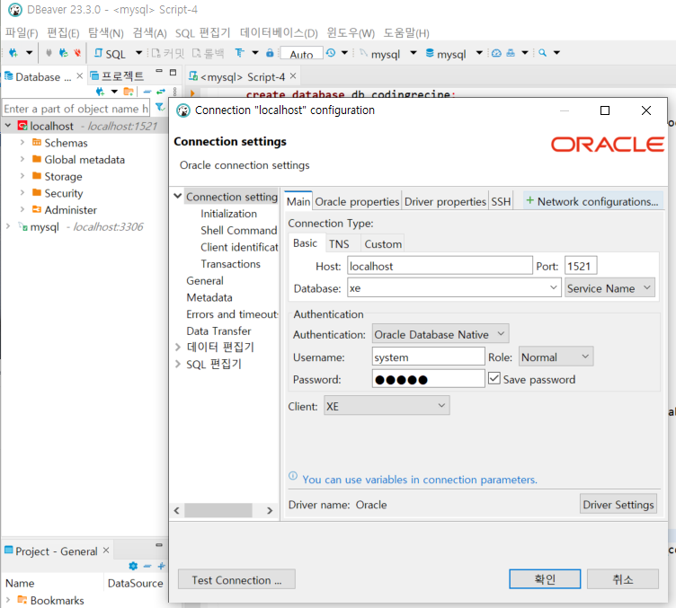Open the Service Name dropdown
This screenshot has height=608, width=676.
point(609,287)
